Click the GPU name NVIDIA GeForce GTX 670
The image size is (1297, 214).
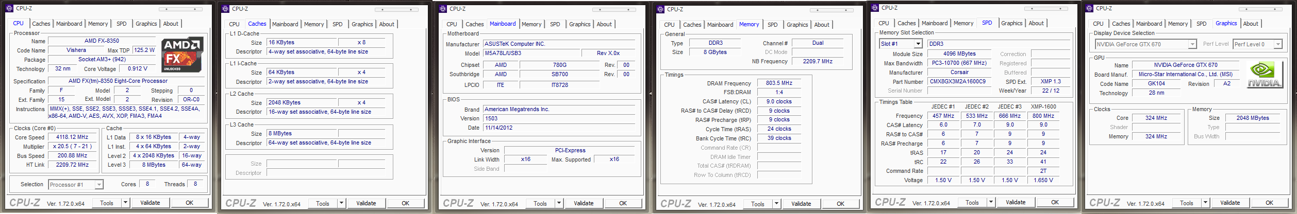tap(1186, 65)
